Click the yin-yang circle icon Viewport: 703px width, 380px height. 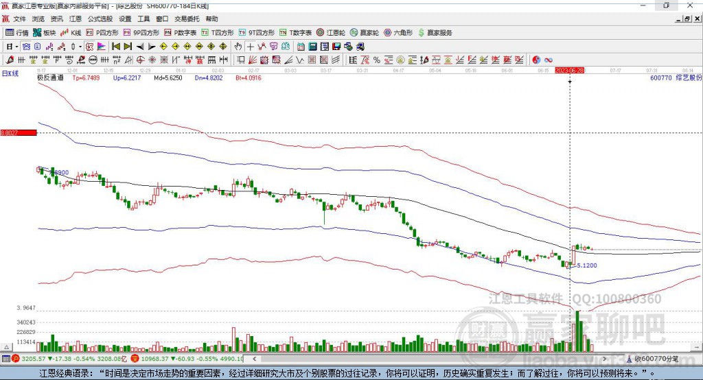pos(536,60)
